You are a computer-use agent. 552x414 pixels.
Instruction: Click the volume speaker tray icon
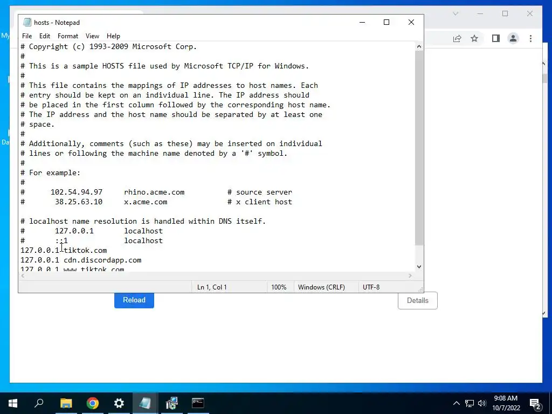482,403
